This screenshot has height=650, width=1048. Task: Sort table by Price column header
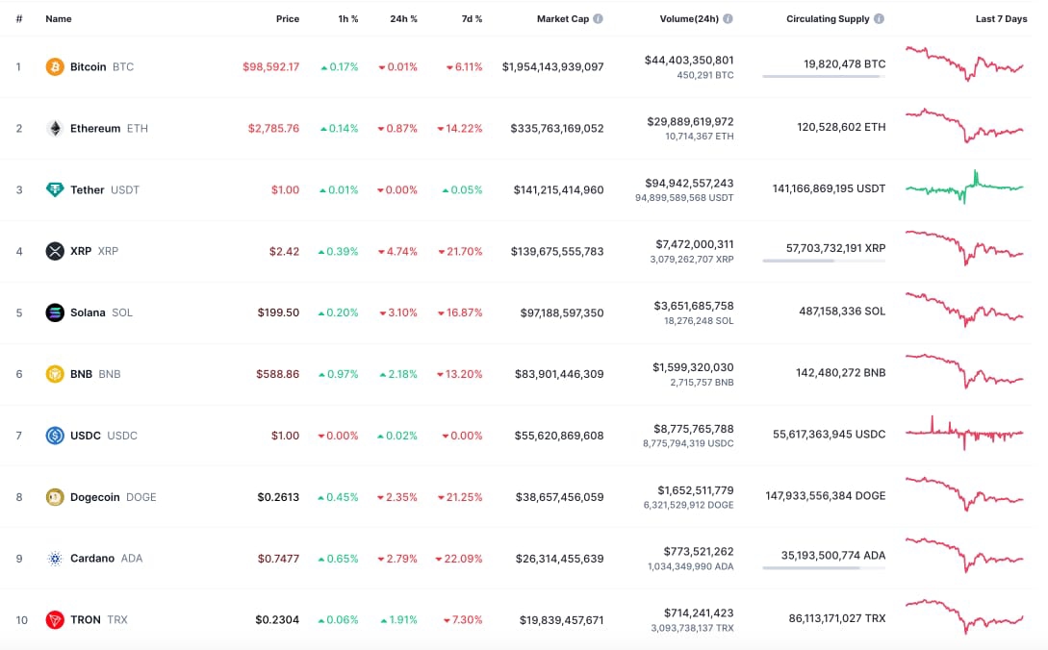[x=287, y=19]
